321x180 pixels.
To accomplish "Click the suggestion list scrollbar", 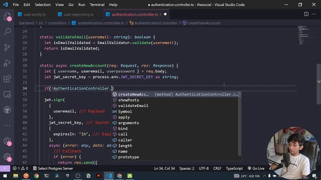I will 240,123.
